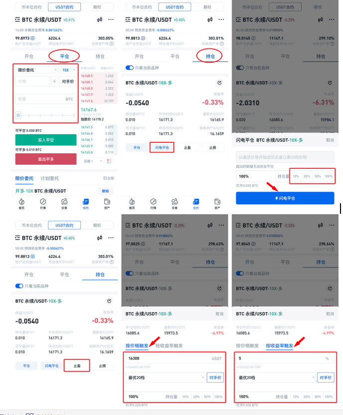This screenshot has width=343, height=415.
Task: Switch order book layout icon beside 深度 1
Action: [109, 161]
